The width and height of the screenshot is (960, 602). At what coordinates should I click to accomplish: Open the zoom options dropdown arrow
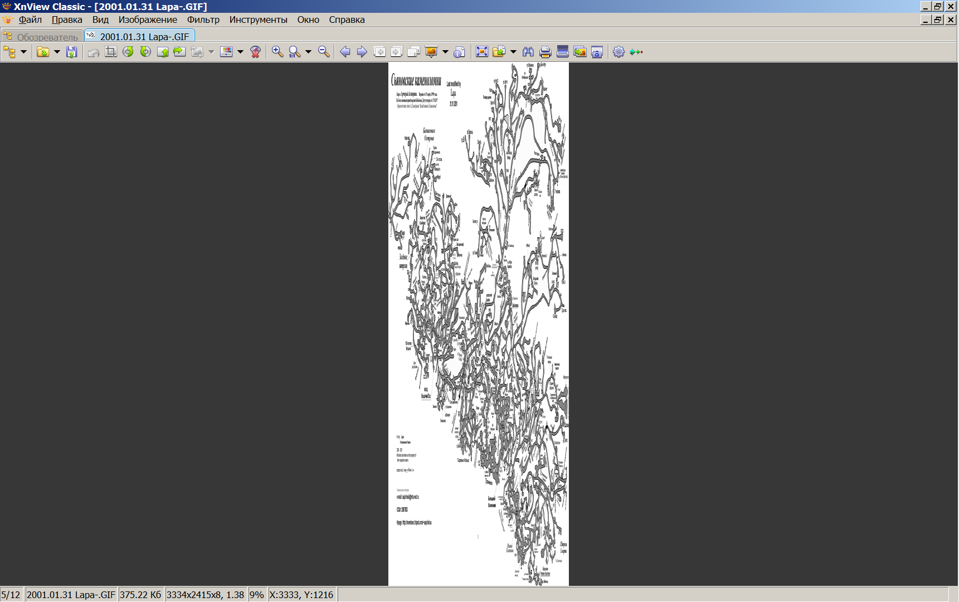pyautogui.click(x=308, y=52)
